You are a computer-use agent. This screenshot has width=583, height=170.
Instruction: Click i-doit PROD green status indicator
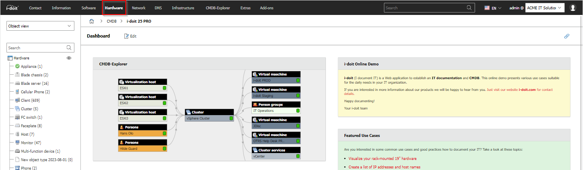pos(298,80)
